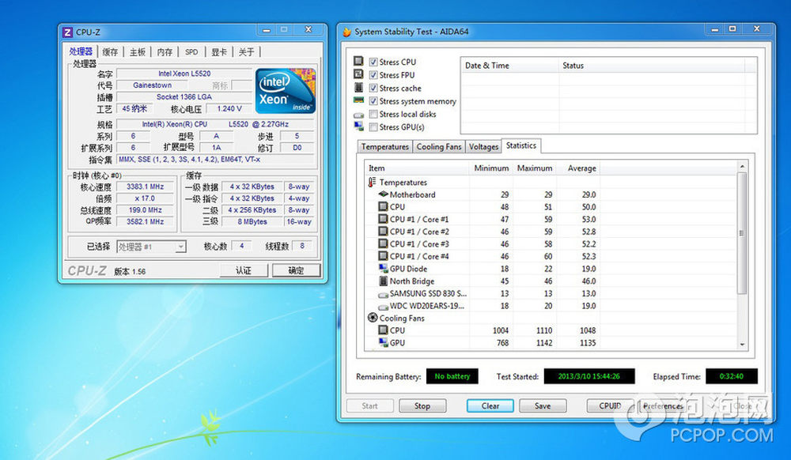Click the Date & Time column header
The height and width of the screenshot is (460, 791).
tap(510, 66)
